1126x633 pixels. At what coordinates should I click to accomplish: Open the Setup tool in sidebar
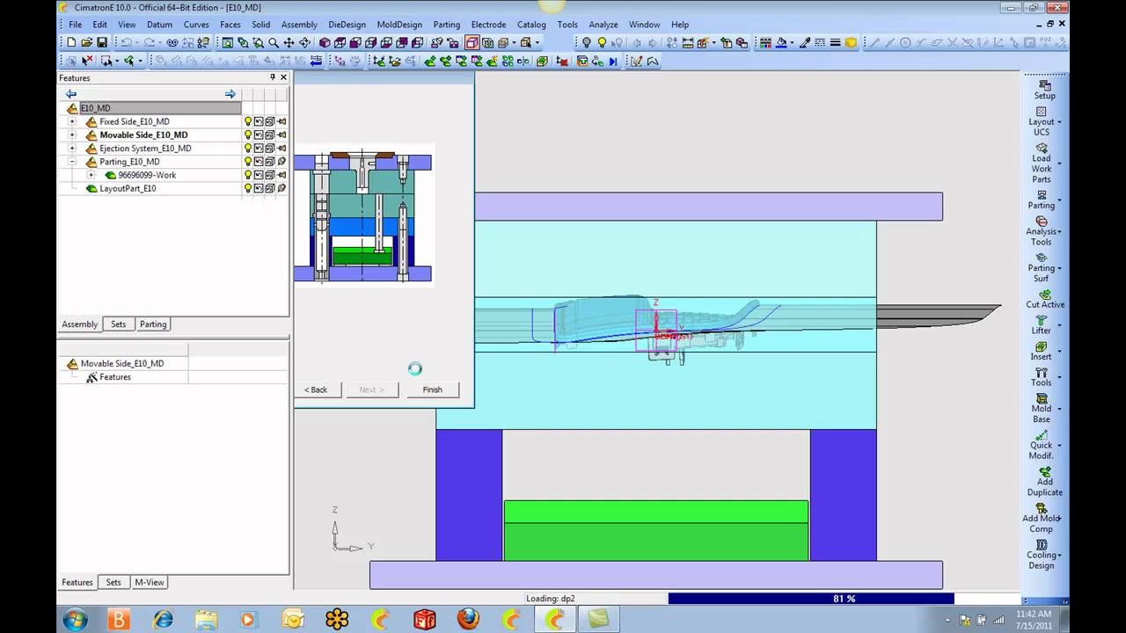[1044, 90]
